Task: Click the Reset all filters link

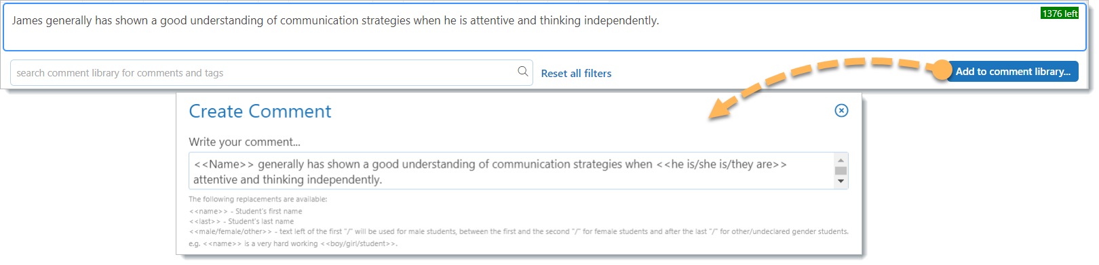Action: 576,73
